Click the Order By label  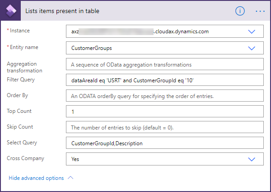(17, 95)
